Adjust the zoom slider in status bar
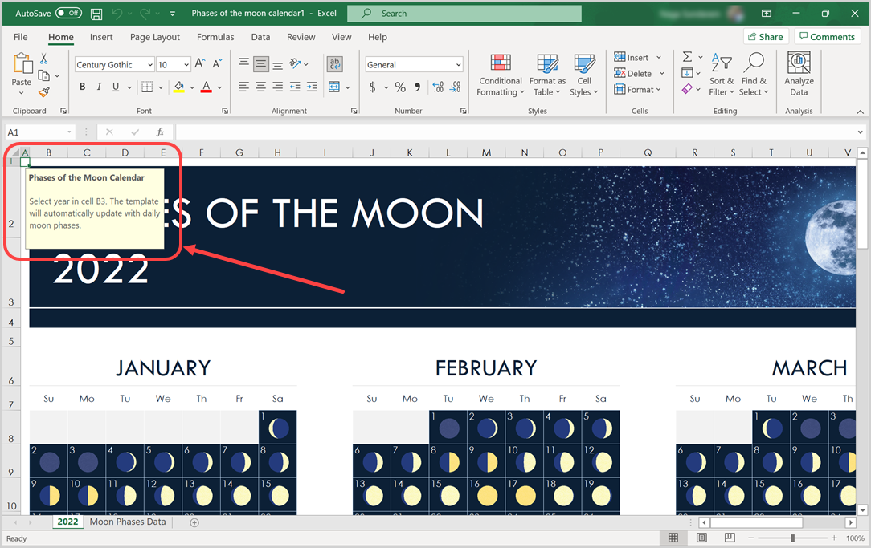This screenshot has width=871, height=548. 793,538
